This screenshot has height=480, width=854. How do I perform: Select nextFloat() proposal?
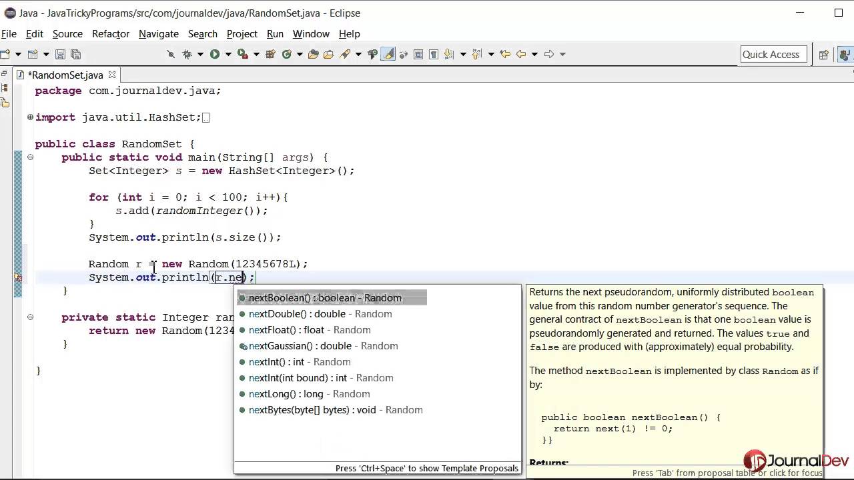(304, 330)
